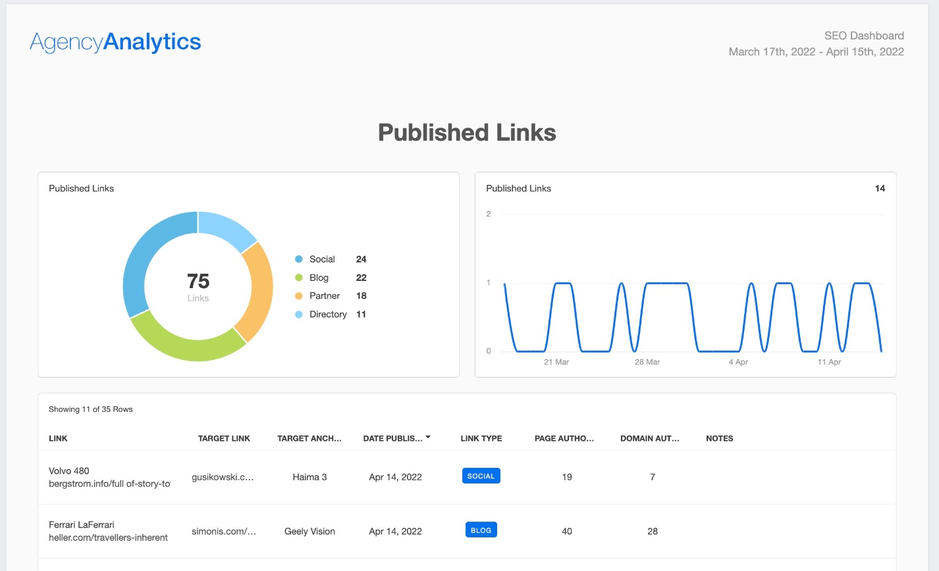The height and width of the screenshot is (571, 939).
Task: Click the Directory count 11
Action: pyautogui.click(x=362, y=314)
